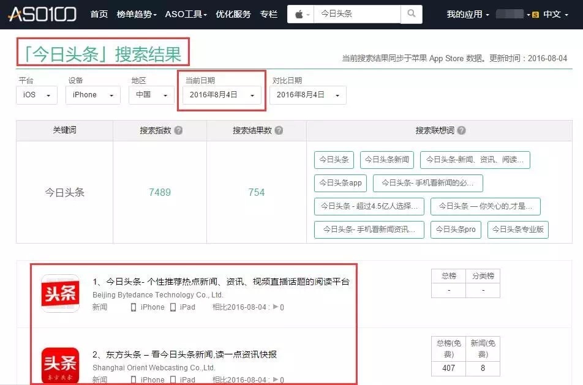This screenshot has width=583, height=385.
Task: Click the 搜索联想词 help question icon
Action: pyautogui.click(x=461, y=130)
